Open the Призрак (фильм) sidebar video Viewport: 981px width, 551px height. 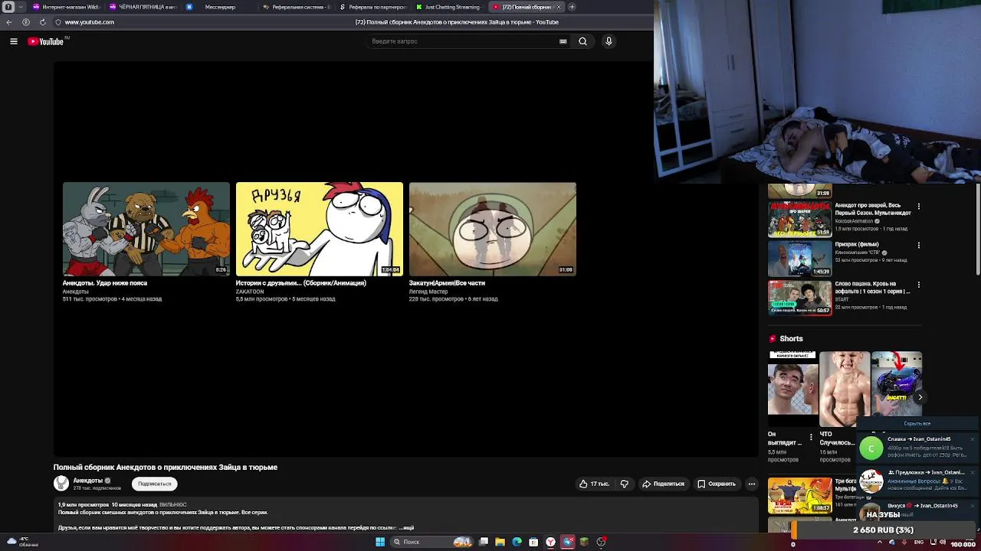[799, 259]
